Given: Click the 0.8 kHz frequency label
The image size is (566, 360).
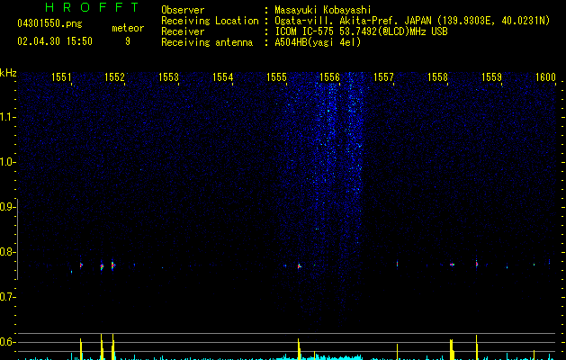Looking at the screenshot, I should (7, 252).
